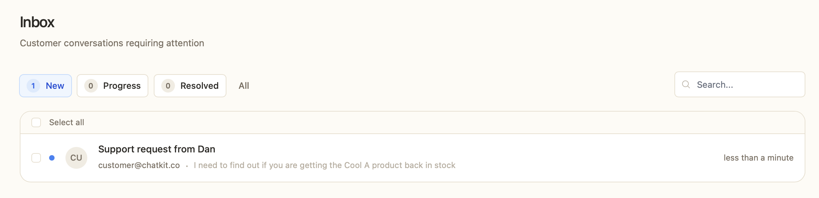Viewport: 819px width, 198px height.
Task: Open Support request from Dan conversation
Action: coord(157,149)
